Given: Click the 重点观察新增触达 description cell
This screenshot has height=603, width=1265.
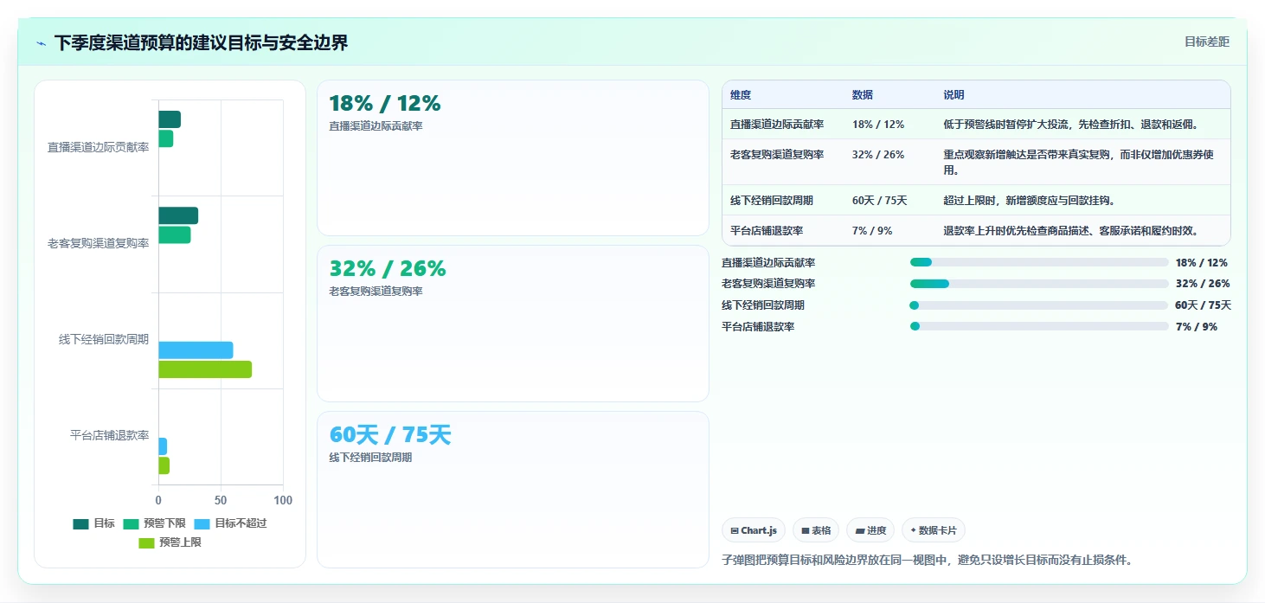Looking at the screenshot, I should pos(1079,163).
